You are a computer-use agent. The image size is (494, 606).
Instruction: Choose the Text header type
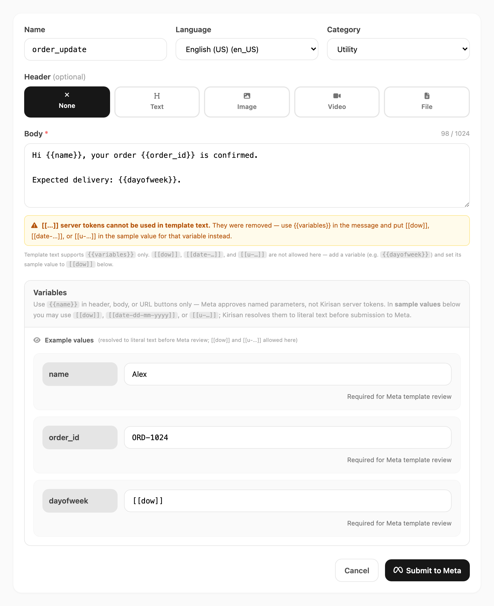click(157, 102)
